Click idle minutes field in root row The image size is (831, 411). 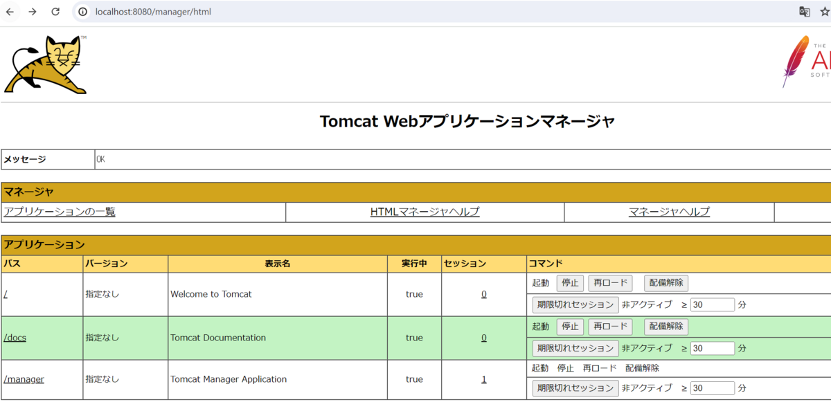click(712, 304)
